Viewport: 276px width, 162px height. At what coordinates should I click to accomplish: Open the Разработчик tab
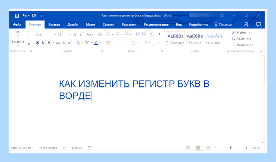[199, 24]
